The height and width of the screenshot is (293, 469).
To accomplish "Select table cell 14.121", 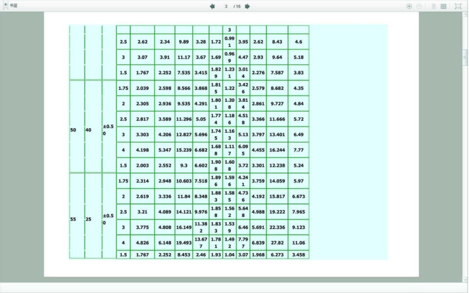I will [x=184, y=212].
